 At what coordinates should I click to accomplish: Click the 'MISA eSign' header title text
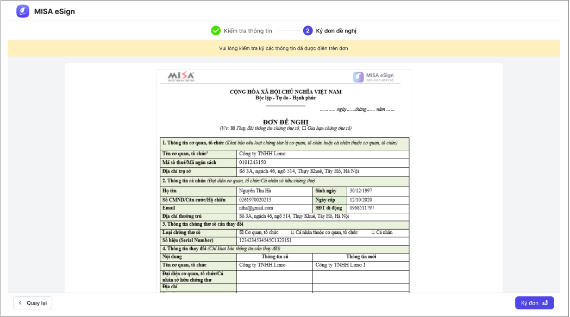click(x=54, y=11)
